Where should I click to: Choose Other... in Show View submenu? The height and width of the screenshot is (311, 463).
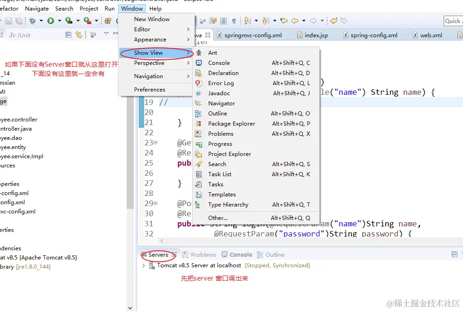tap(256, 218)
